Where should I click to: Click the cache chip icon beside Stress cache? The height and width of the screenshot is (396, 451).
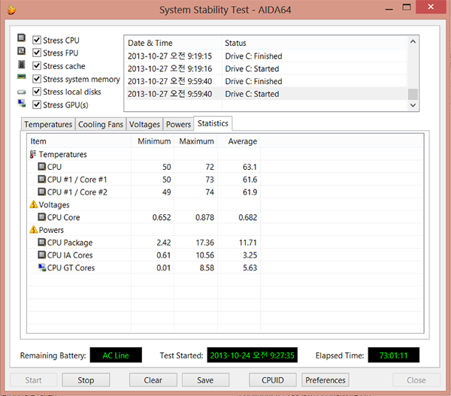(21, 64)
